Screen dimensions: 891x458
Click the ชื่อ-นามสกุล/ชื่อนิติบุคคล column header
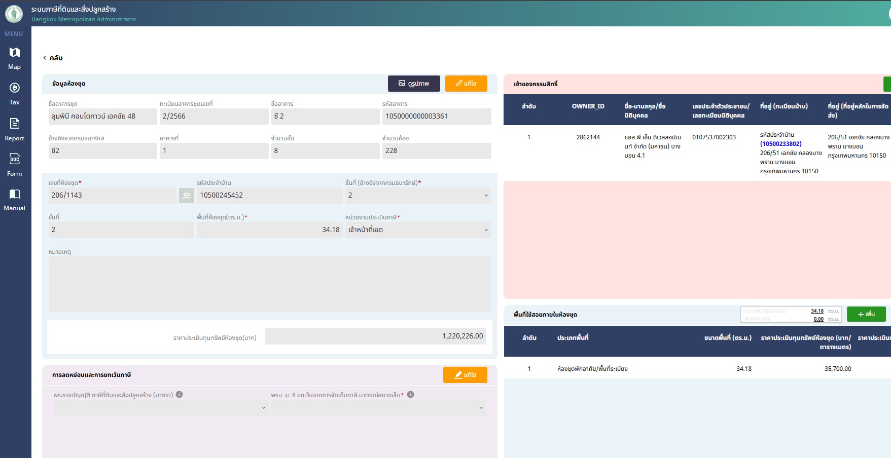(645, 111)
